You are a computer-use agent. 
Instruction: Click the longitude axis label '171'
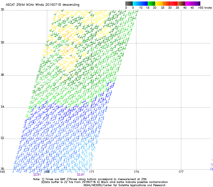tap(92, 172)
